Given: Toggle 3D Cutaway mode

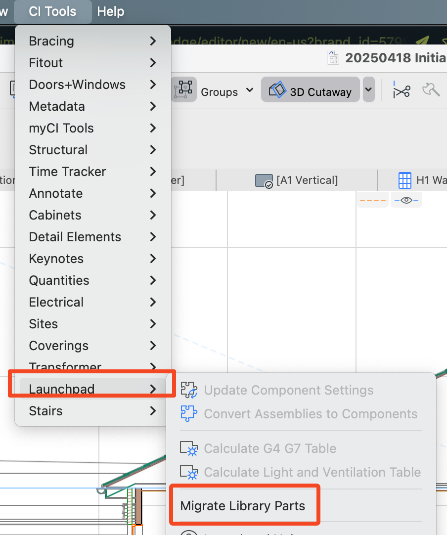Looking at the screenshot, I should tap(310, 89).
